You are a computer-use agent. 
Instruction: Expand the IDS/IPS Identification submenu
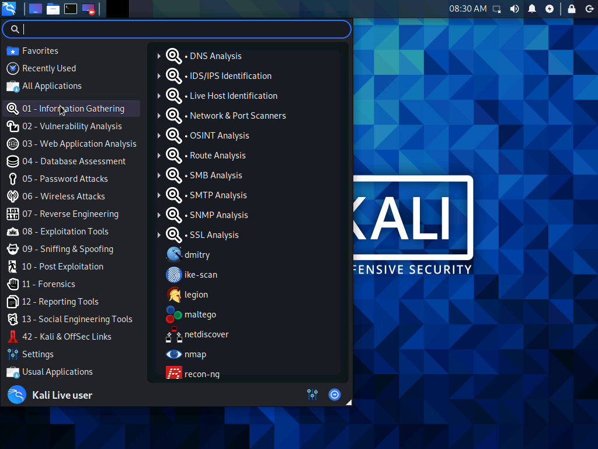coord(159,76)
